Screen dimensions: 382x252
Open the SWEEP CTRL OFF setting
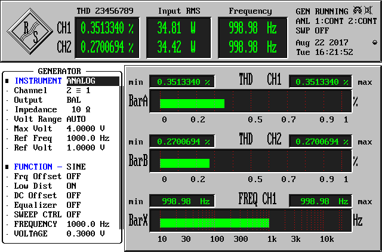coord(73,214)
